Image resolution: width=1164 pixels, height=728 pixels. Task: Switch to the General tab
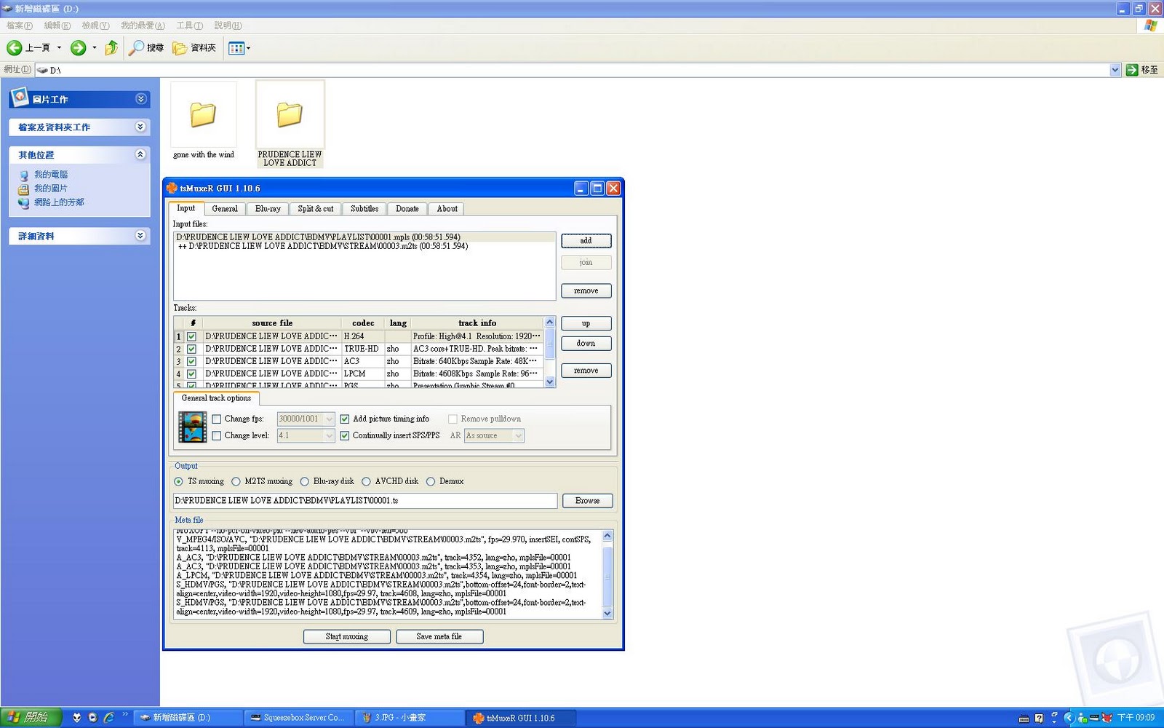coord(225,209)
